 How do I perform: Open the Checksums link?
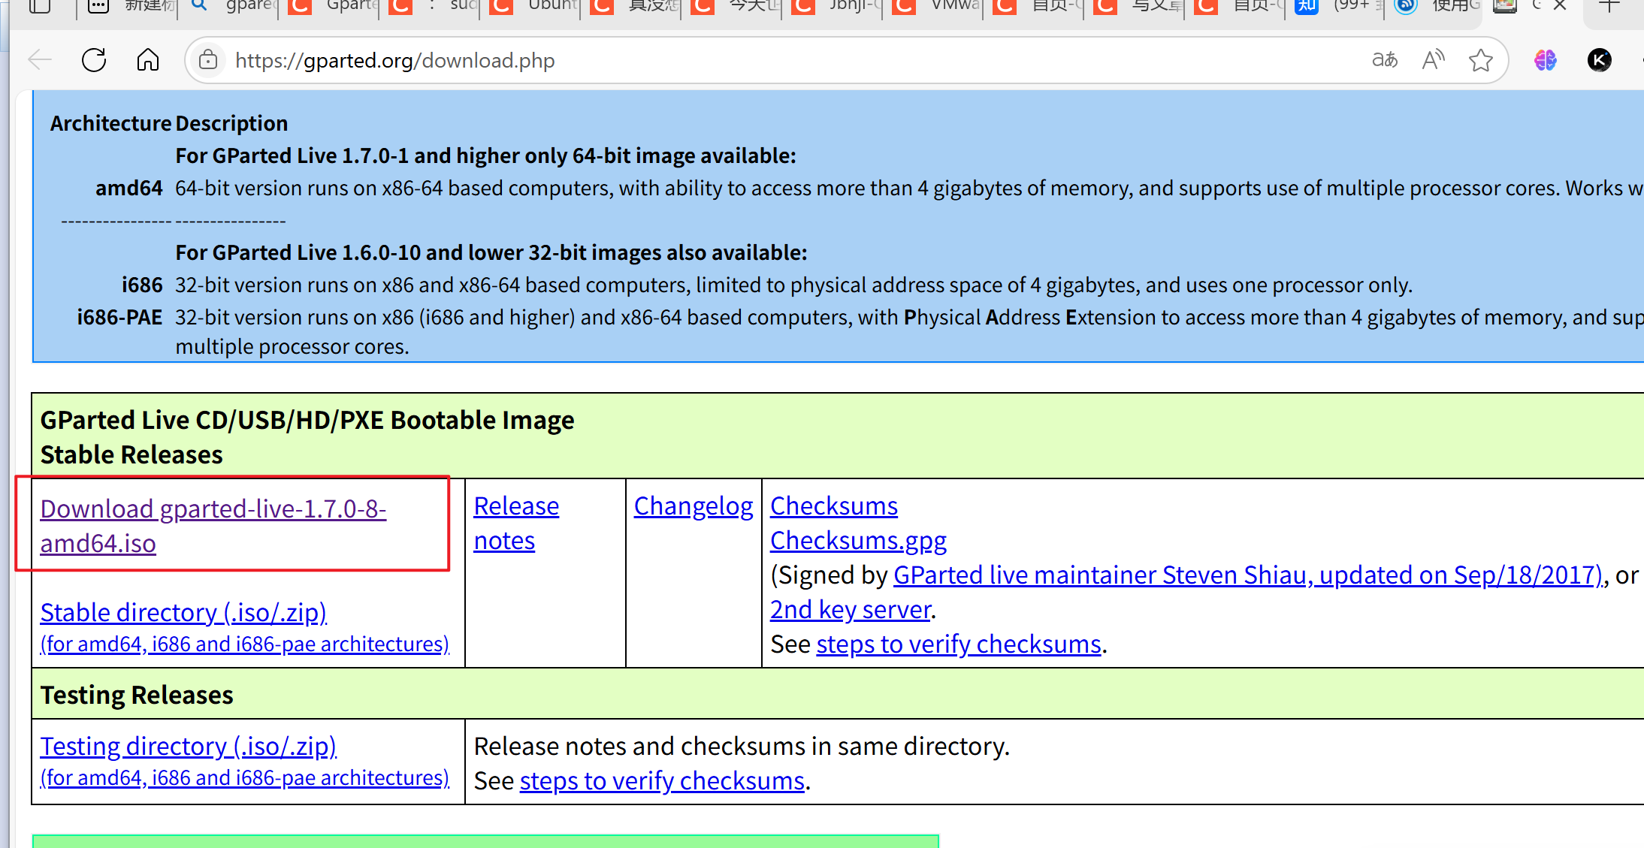(834, 506)
